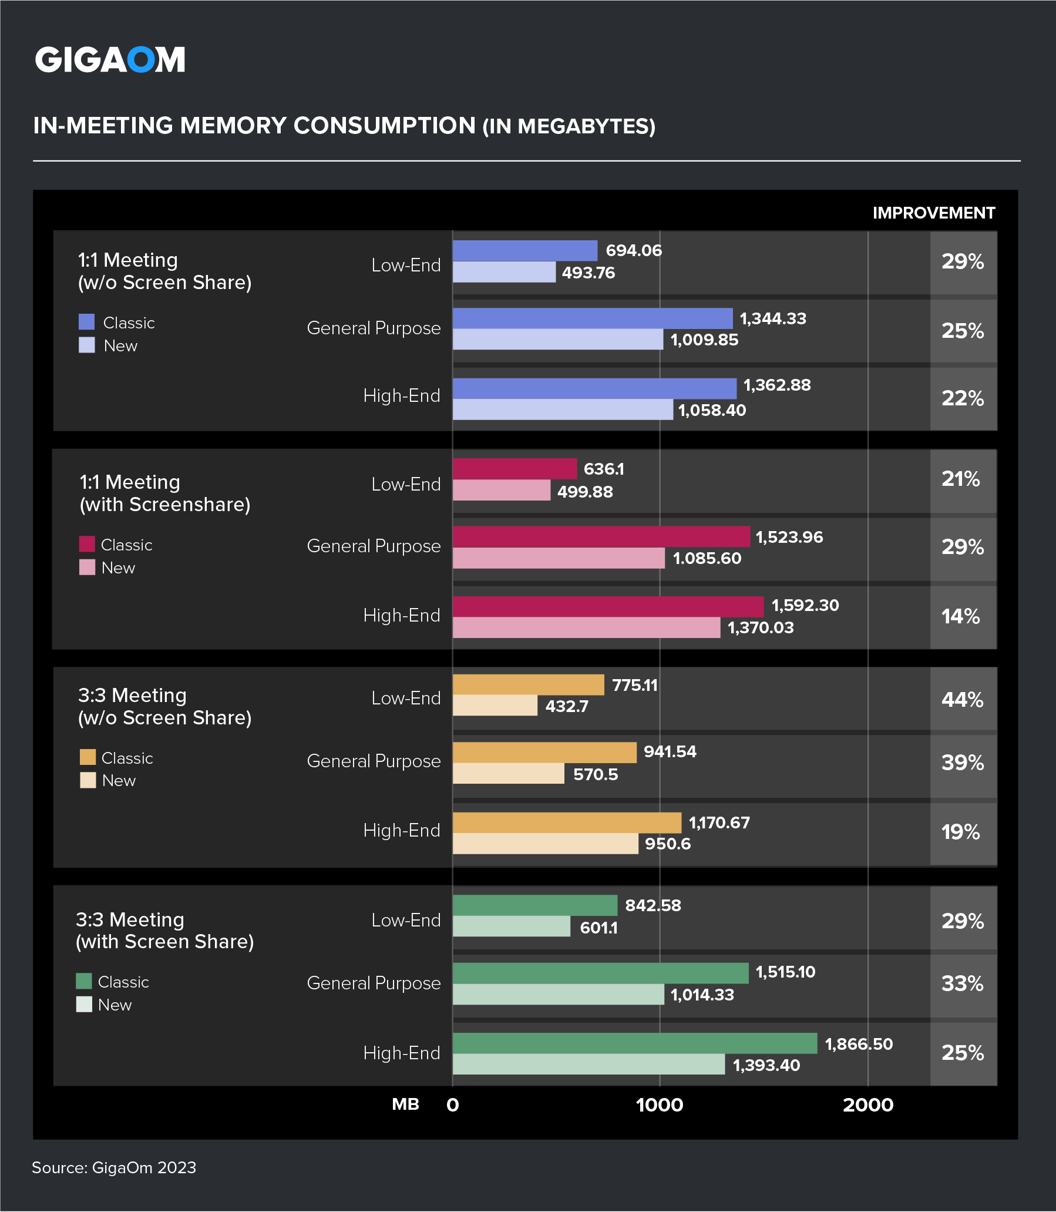Image resolution: width=1056 pixels, height=1212 pixels.
Task: Select the pink New legend swatch
Action: click(x=86, y=567)
